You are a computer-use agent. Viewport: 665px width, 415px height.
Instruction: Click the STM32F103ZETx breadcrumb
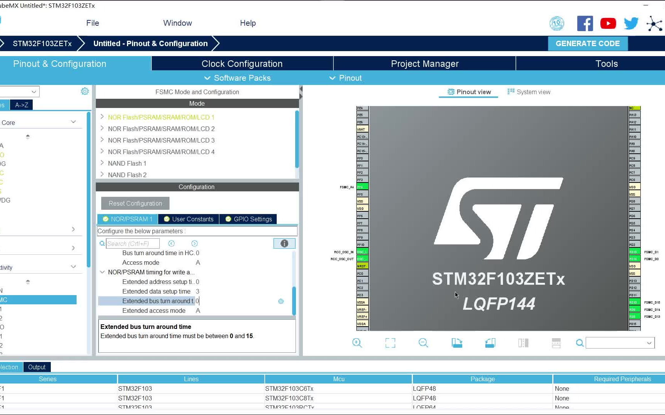coord(42,43)
